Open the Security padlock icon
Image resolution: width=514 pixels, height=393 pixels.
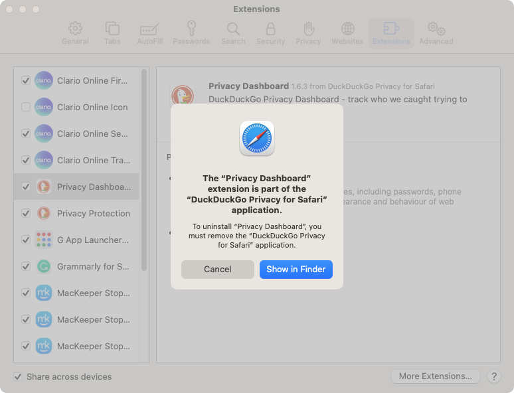(270, 29)
